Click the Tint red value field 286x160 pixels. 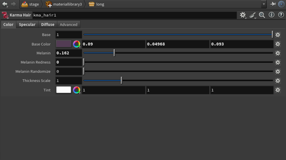[x=113, y=90]
